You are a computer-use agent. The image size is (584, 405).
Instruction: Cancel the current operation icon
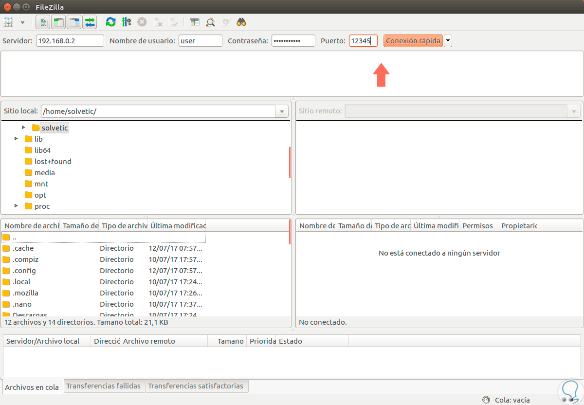pos(142,22)
